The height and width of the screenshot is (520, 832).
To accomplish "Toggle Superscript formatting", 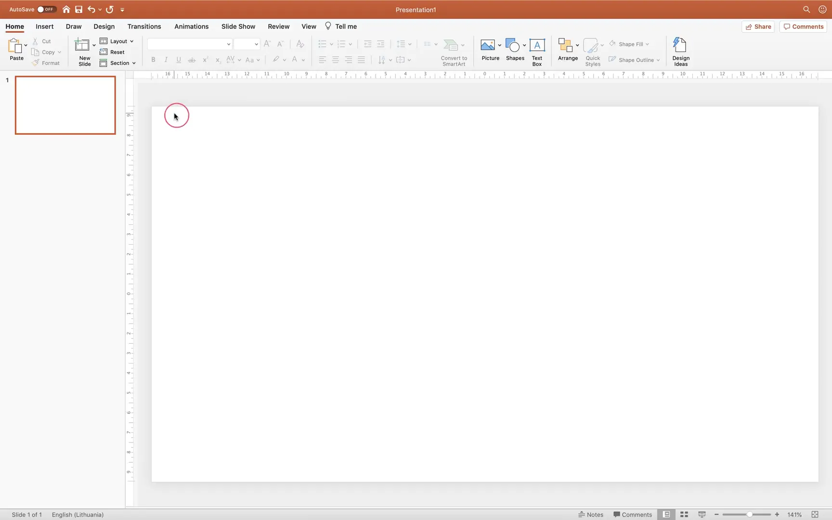I will pos(205,60).
